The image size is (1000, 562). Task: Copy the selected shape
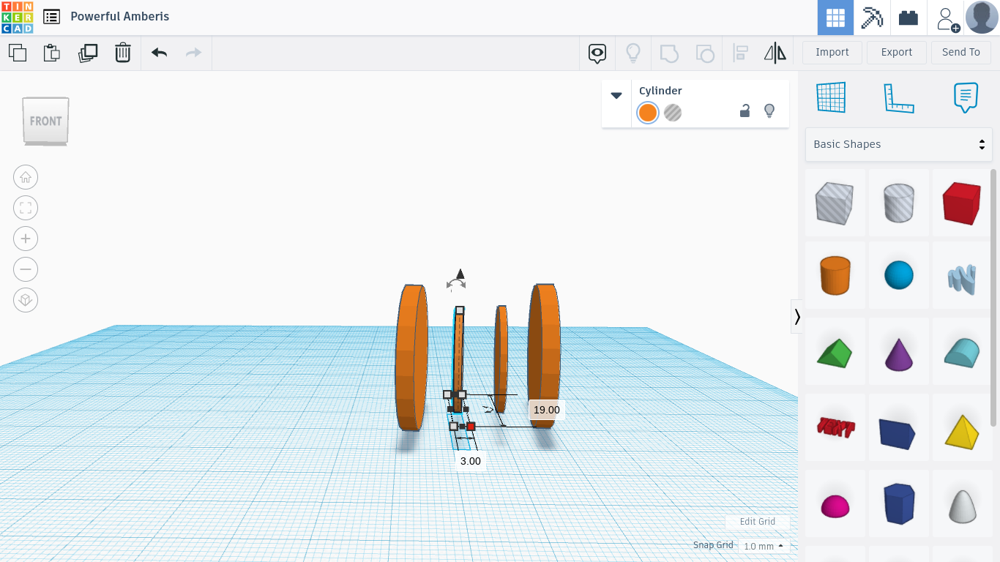tap(18, 53)
